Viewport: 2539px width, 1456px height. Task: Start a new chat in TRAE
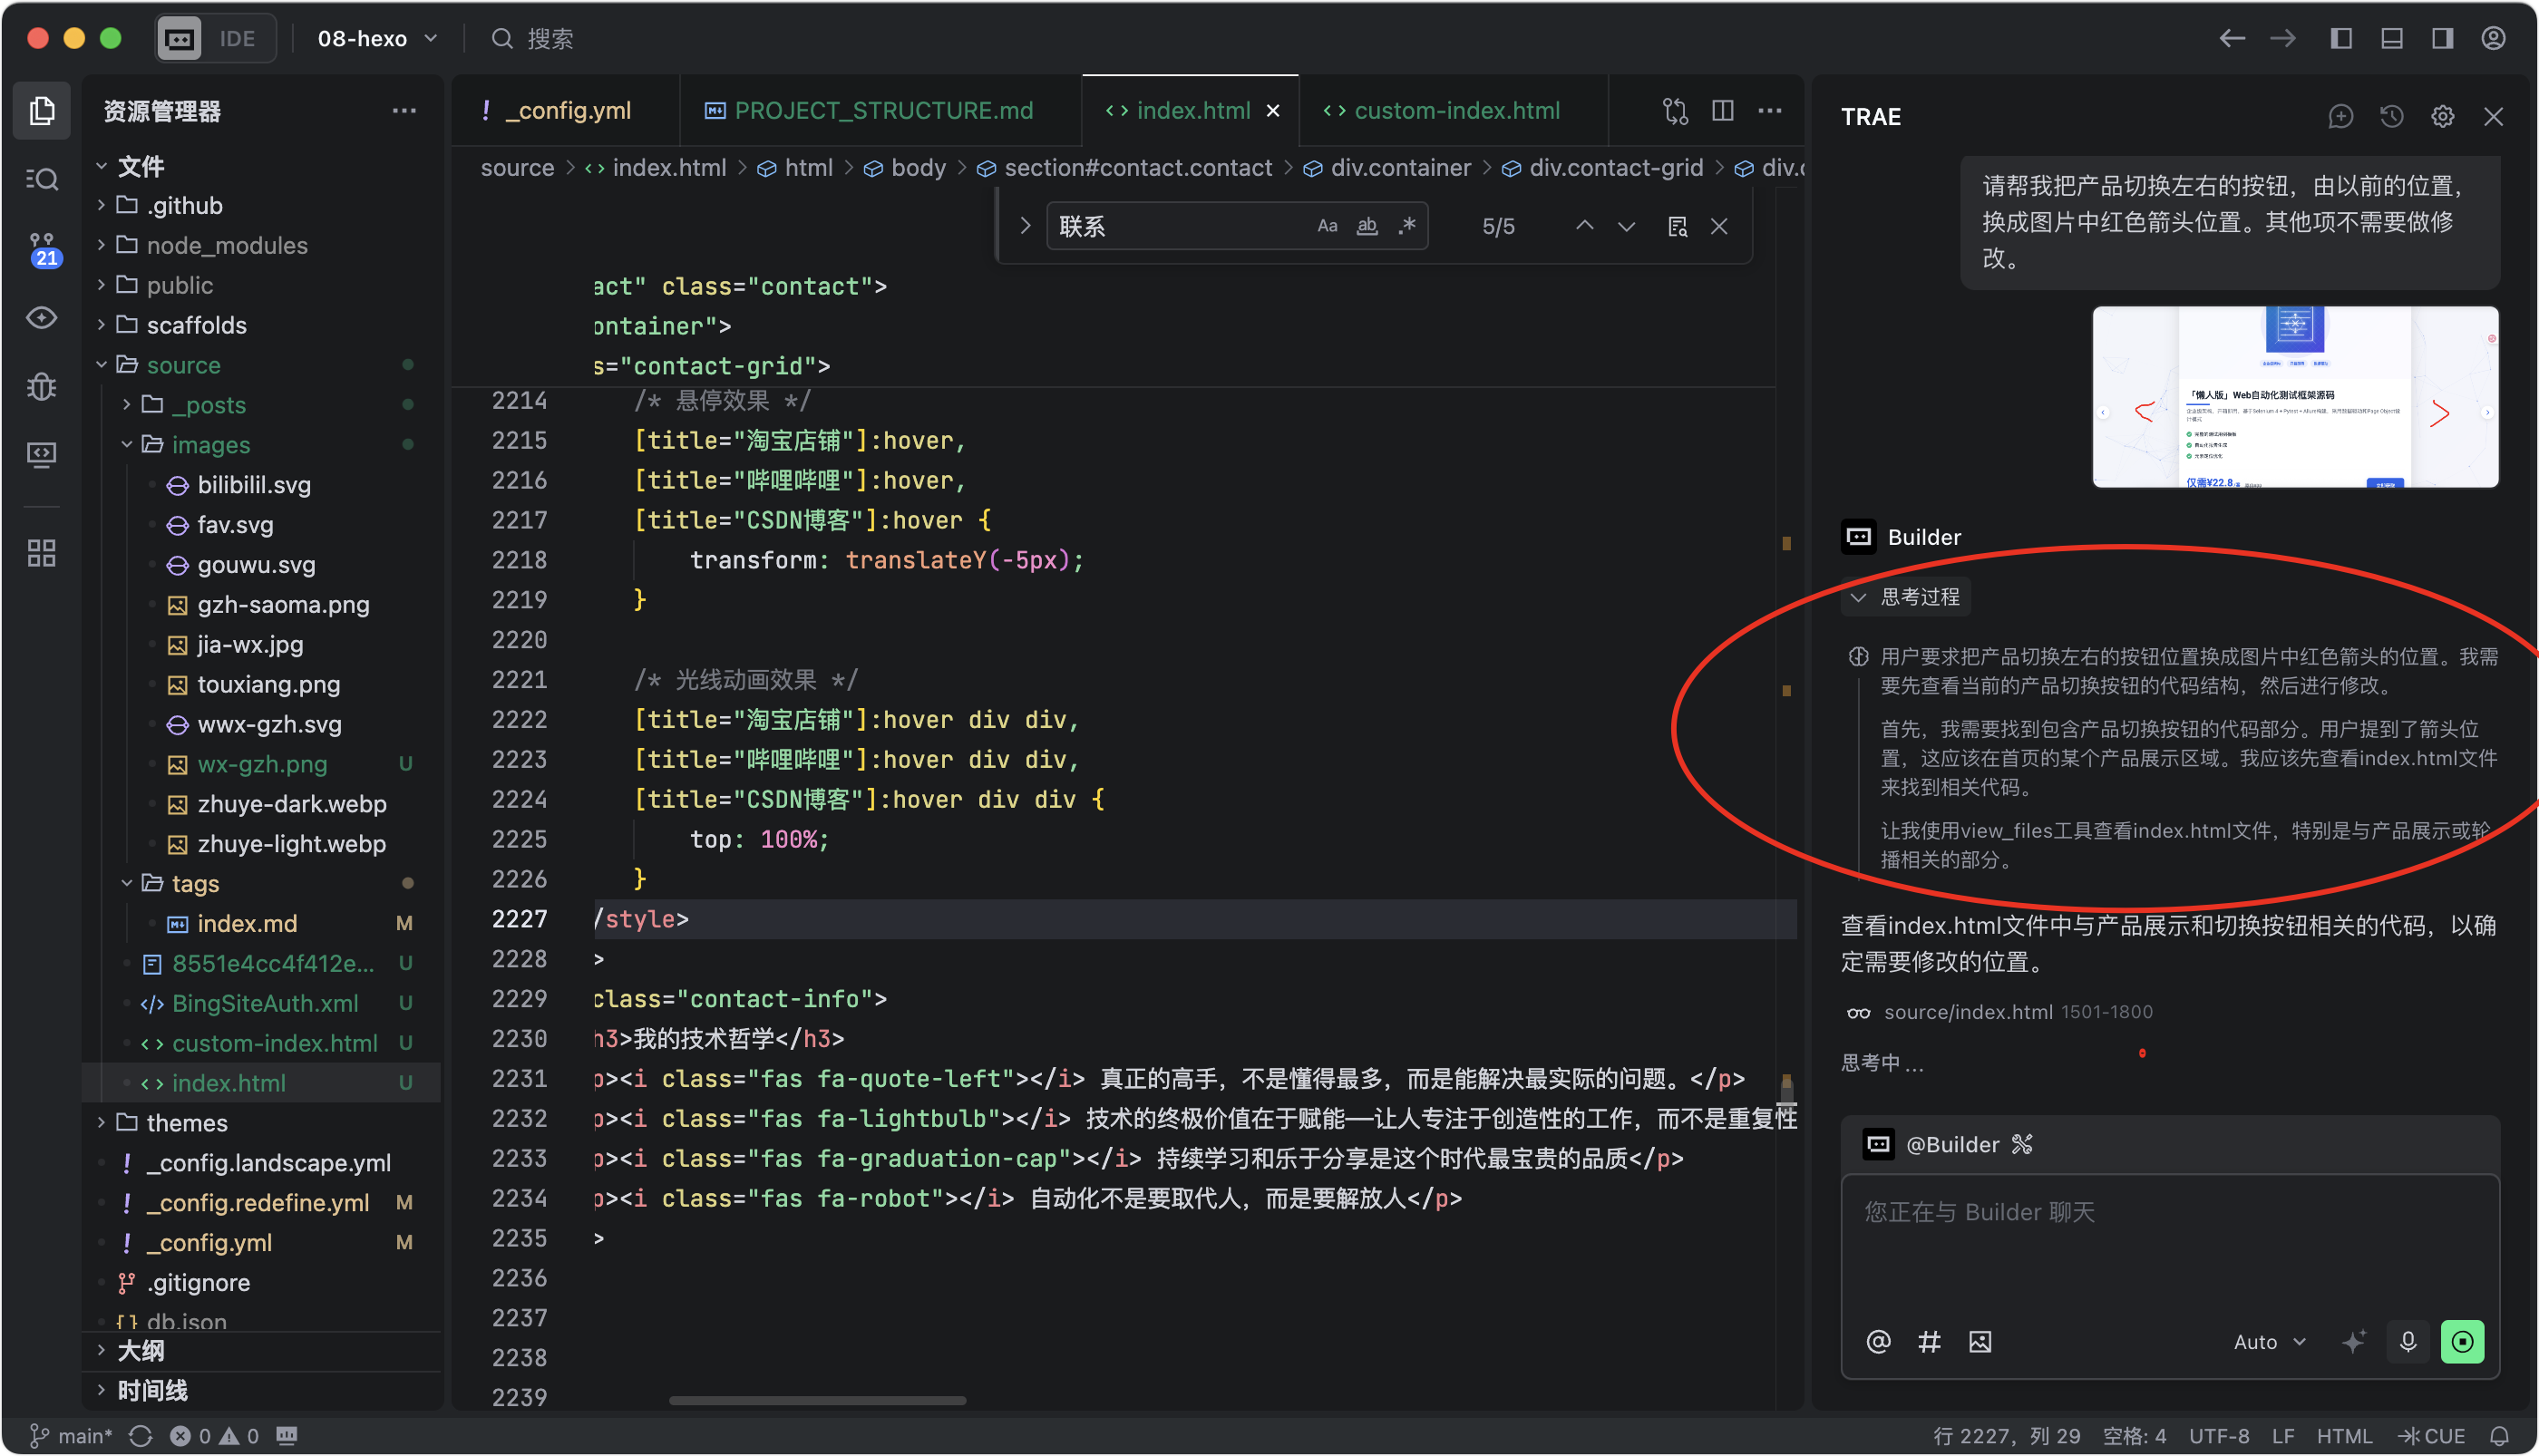(2340, 117)
